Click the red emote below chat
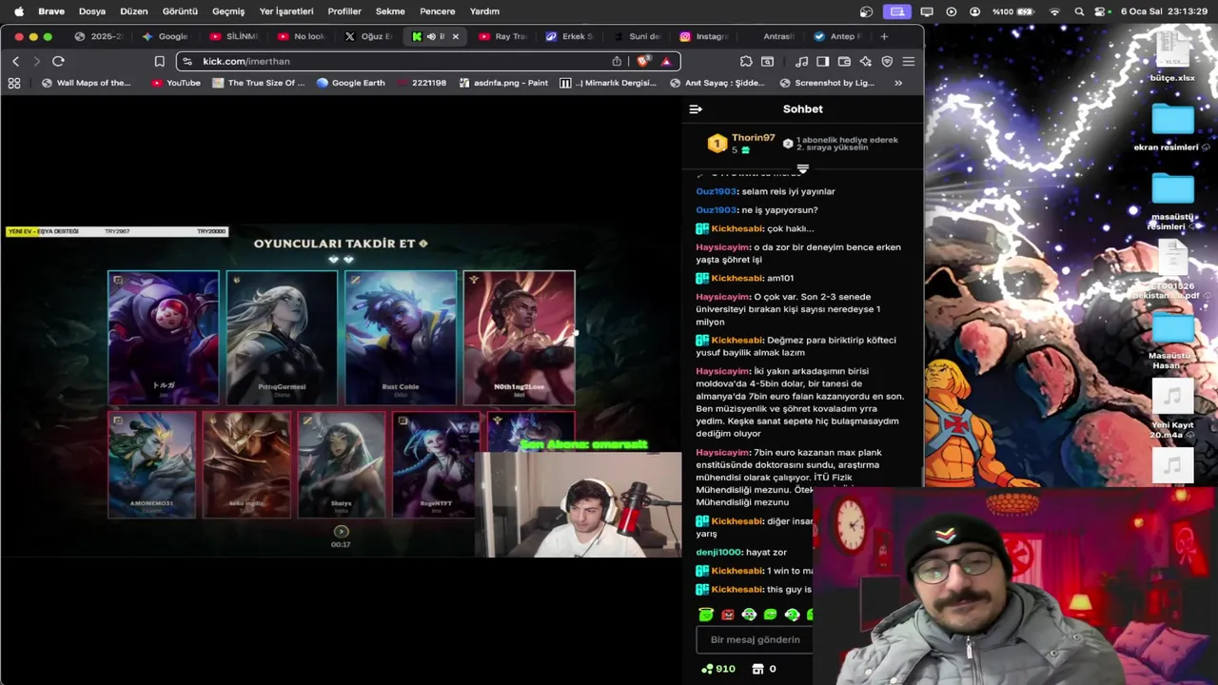 728,615
